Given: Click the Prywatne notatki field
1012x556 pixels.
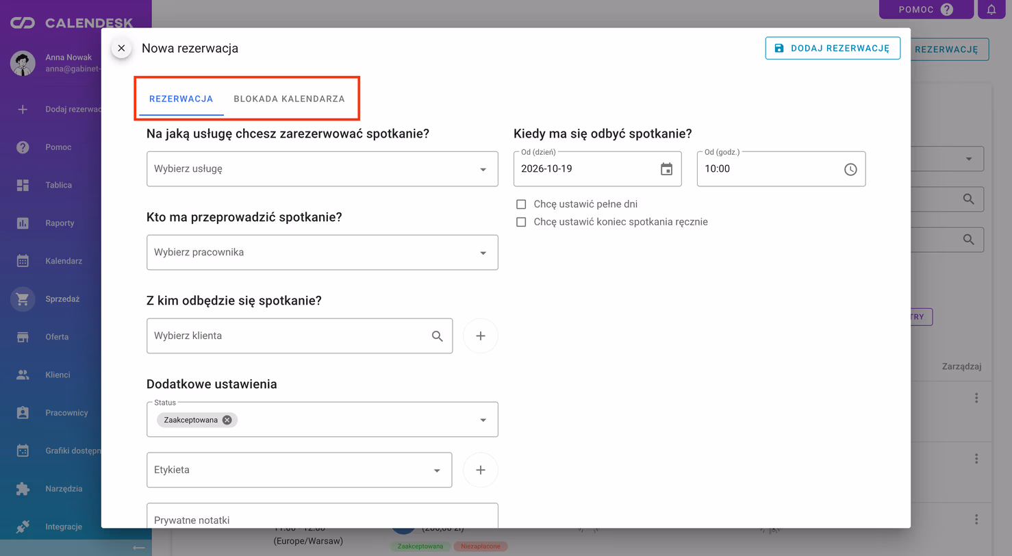Looking at the screenshot, I should [x=322, y=516].
